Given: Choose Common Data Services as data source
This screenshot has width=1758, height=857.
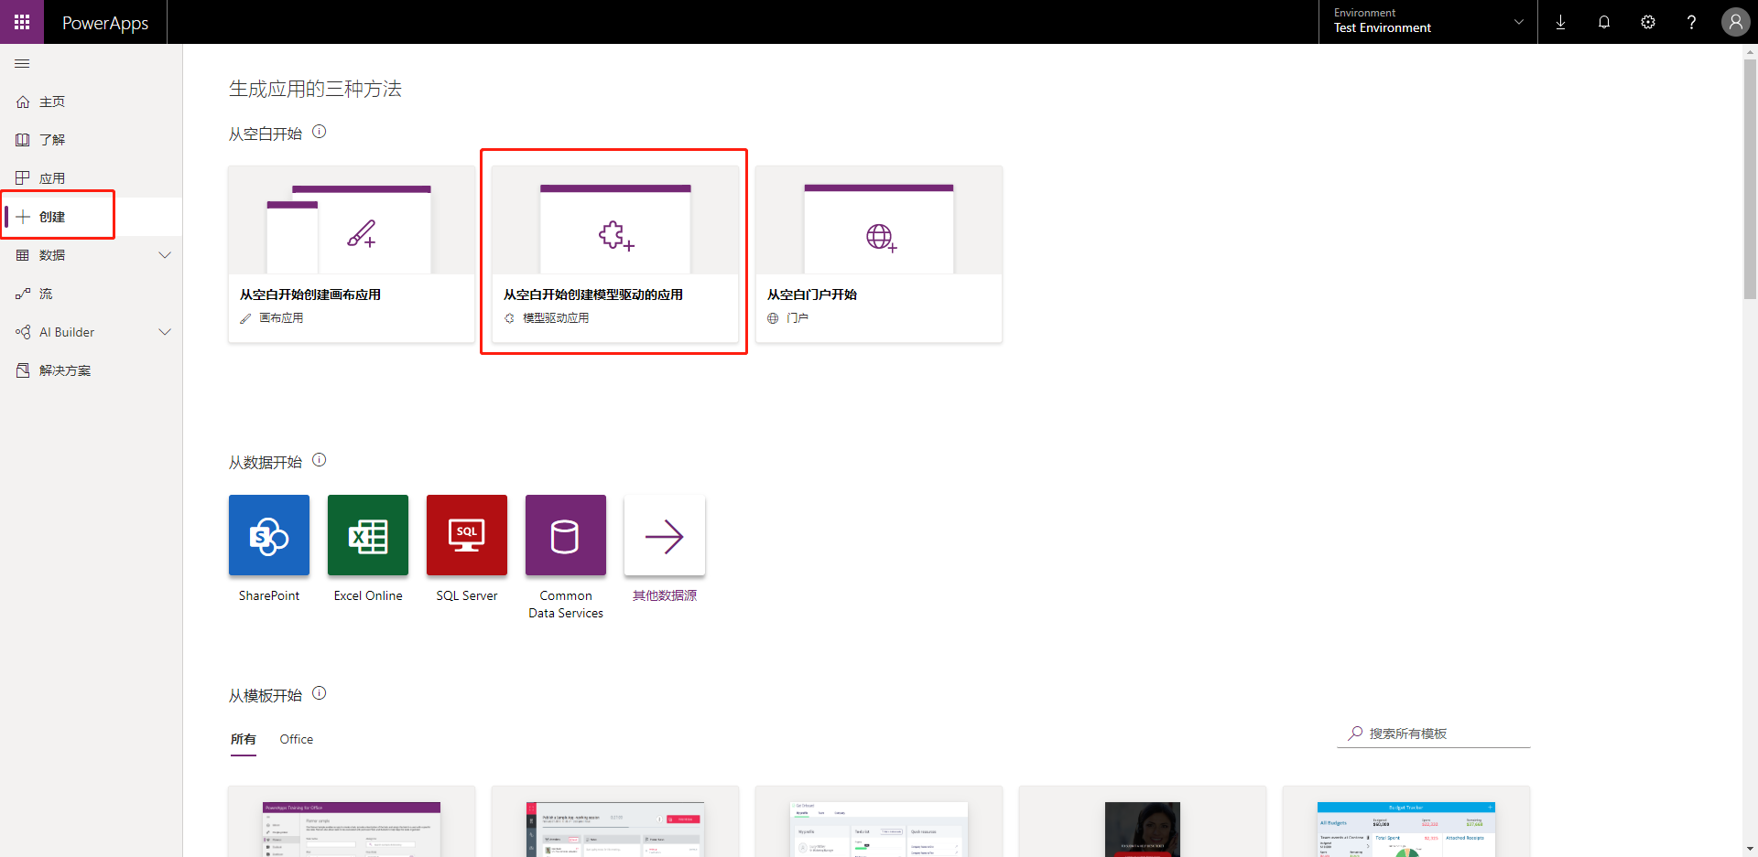Looking at the screenshot, I should [565, 535].
